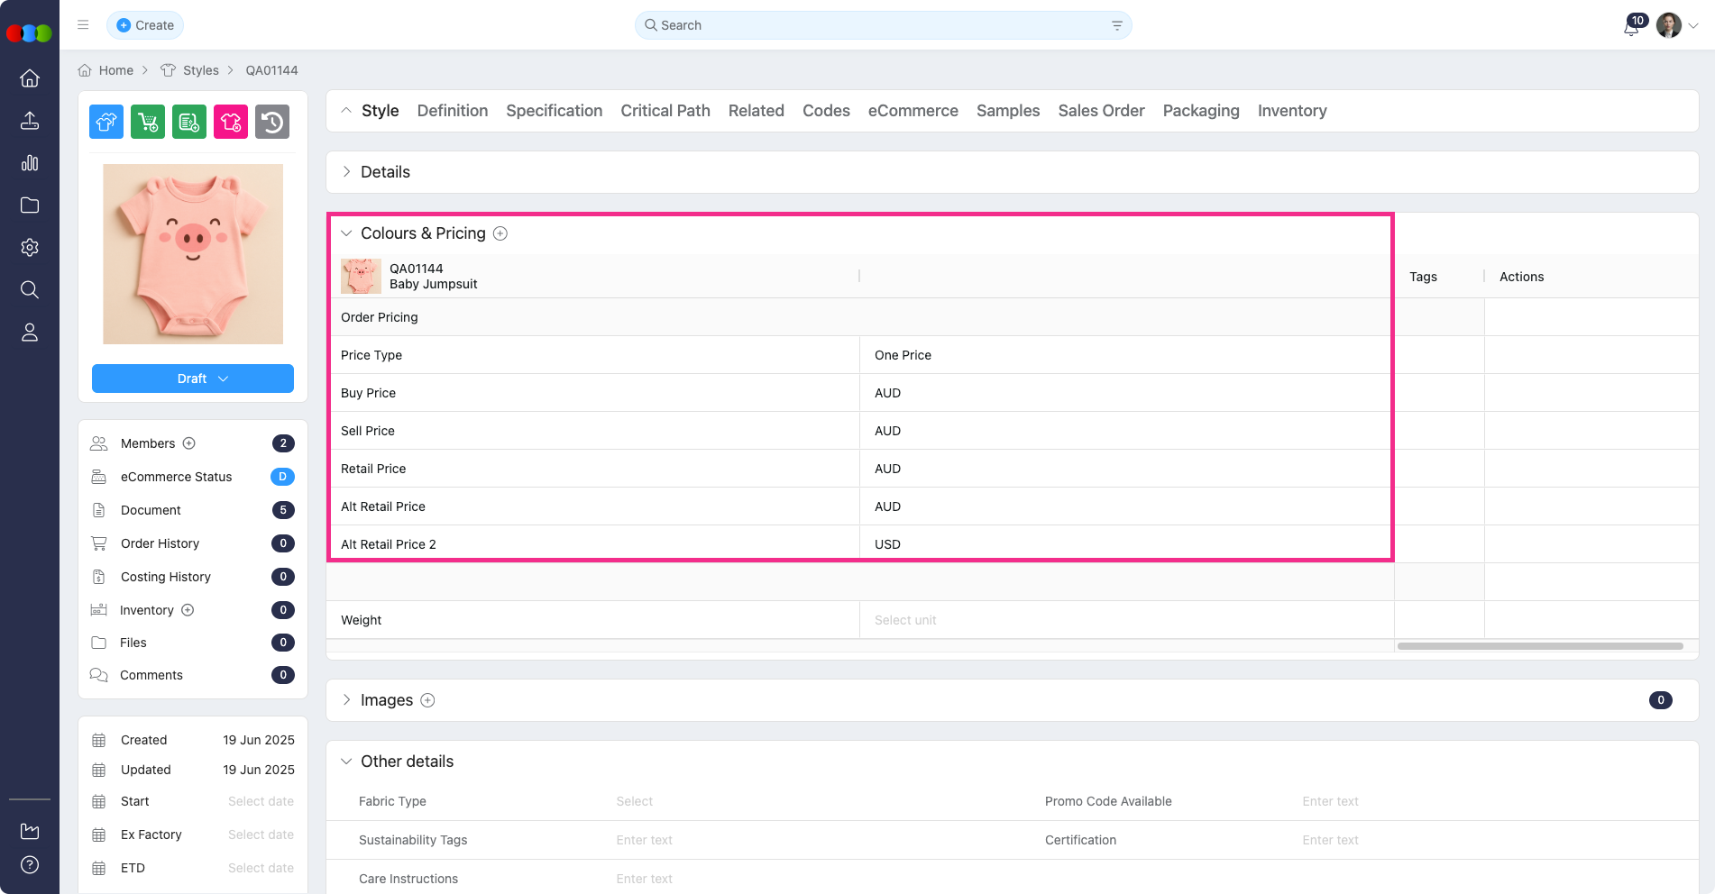Add a colour via Colours & Pricing plus
This screenshot has height=894, width=1715.
coord(500,233)
